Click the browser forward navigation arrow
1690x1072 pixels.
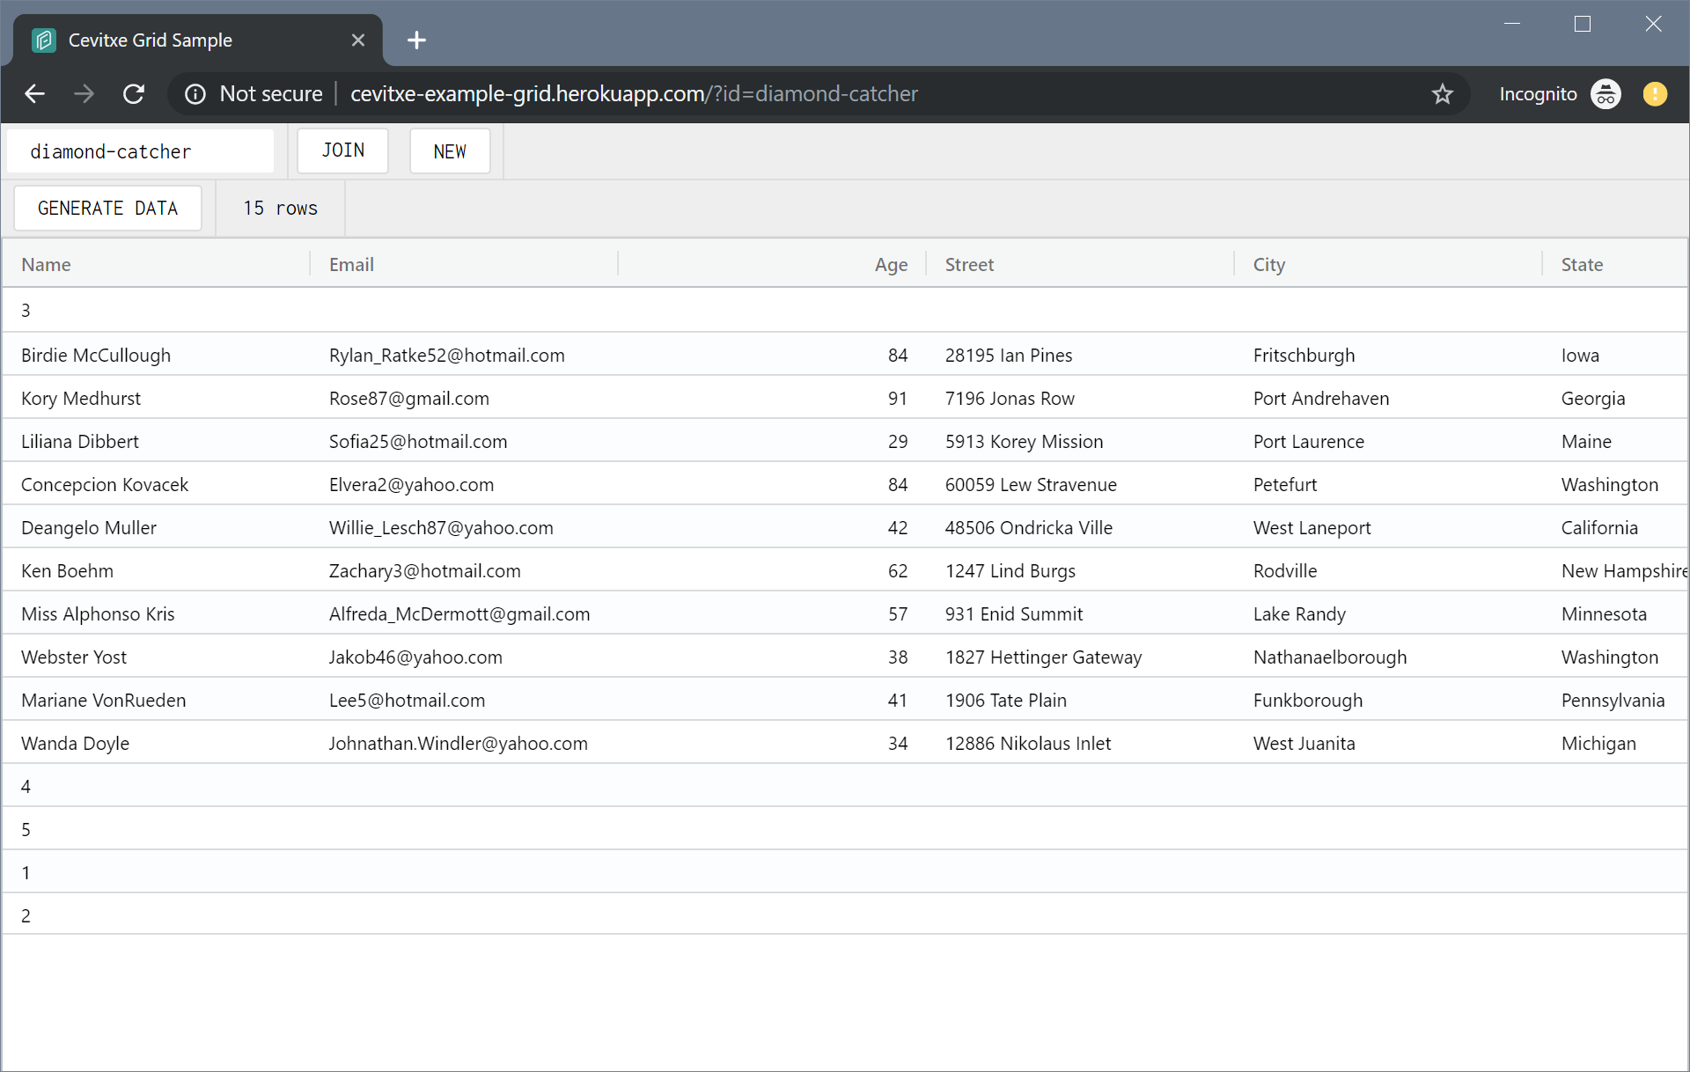[x=84, y=94]
